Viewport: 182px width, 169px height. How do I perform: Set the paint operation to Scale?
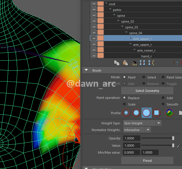pyautogui.click(x=125, y=104)
